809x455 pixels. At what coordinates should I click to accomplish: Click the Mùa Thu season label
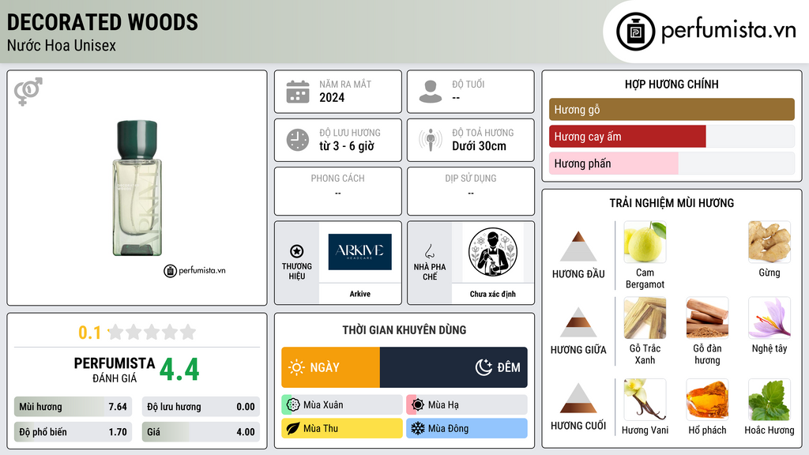[x=321, y=428]
